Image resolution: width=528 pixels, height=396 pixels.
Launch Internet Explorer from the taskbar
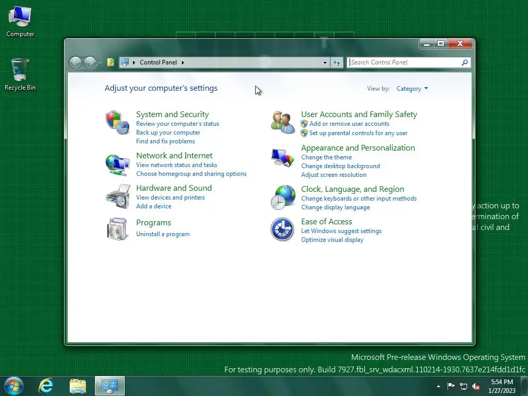pyautogui.click(x=46, y=386)
